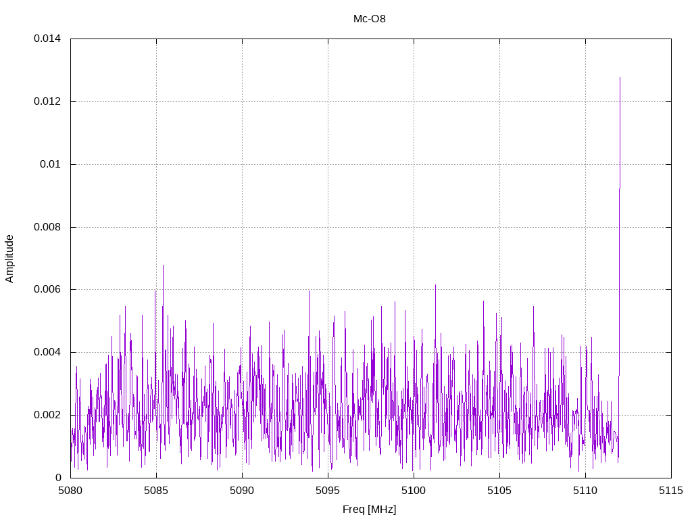Click the y-axis tick value "0"
The image size is (692, 519).
58,478
